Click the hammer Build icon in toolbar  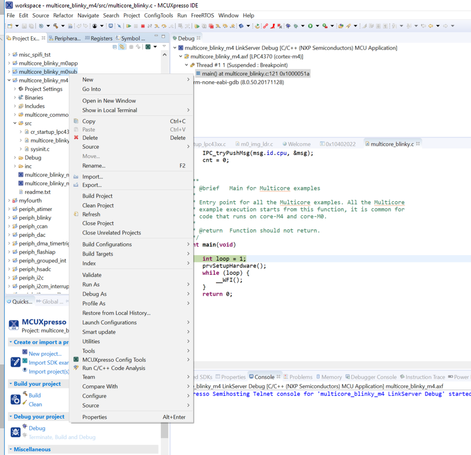pos(56,26)
